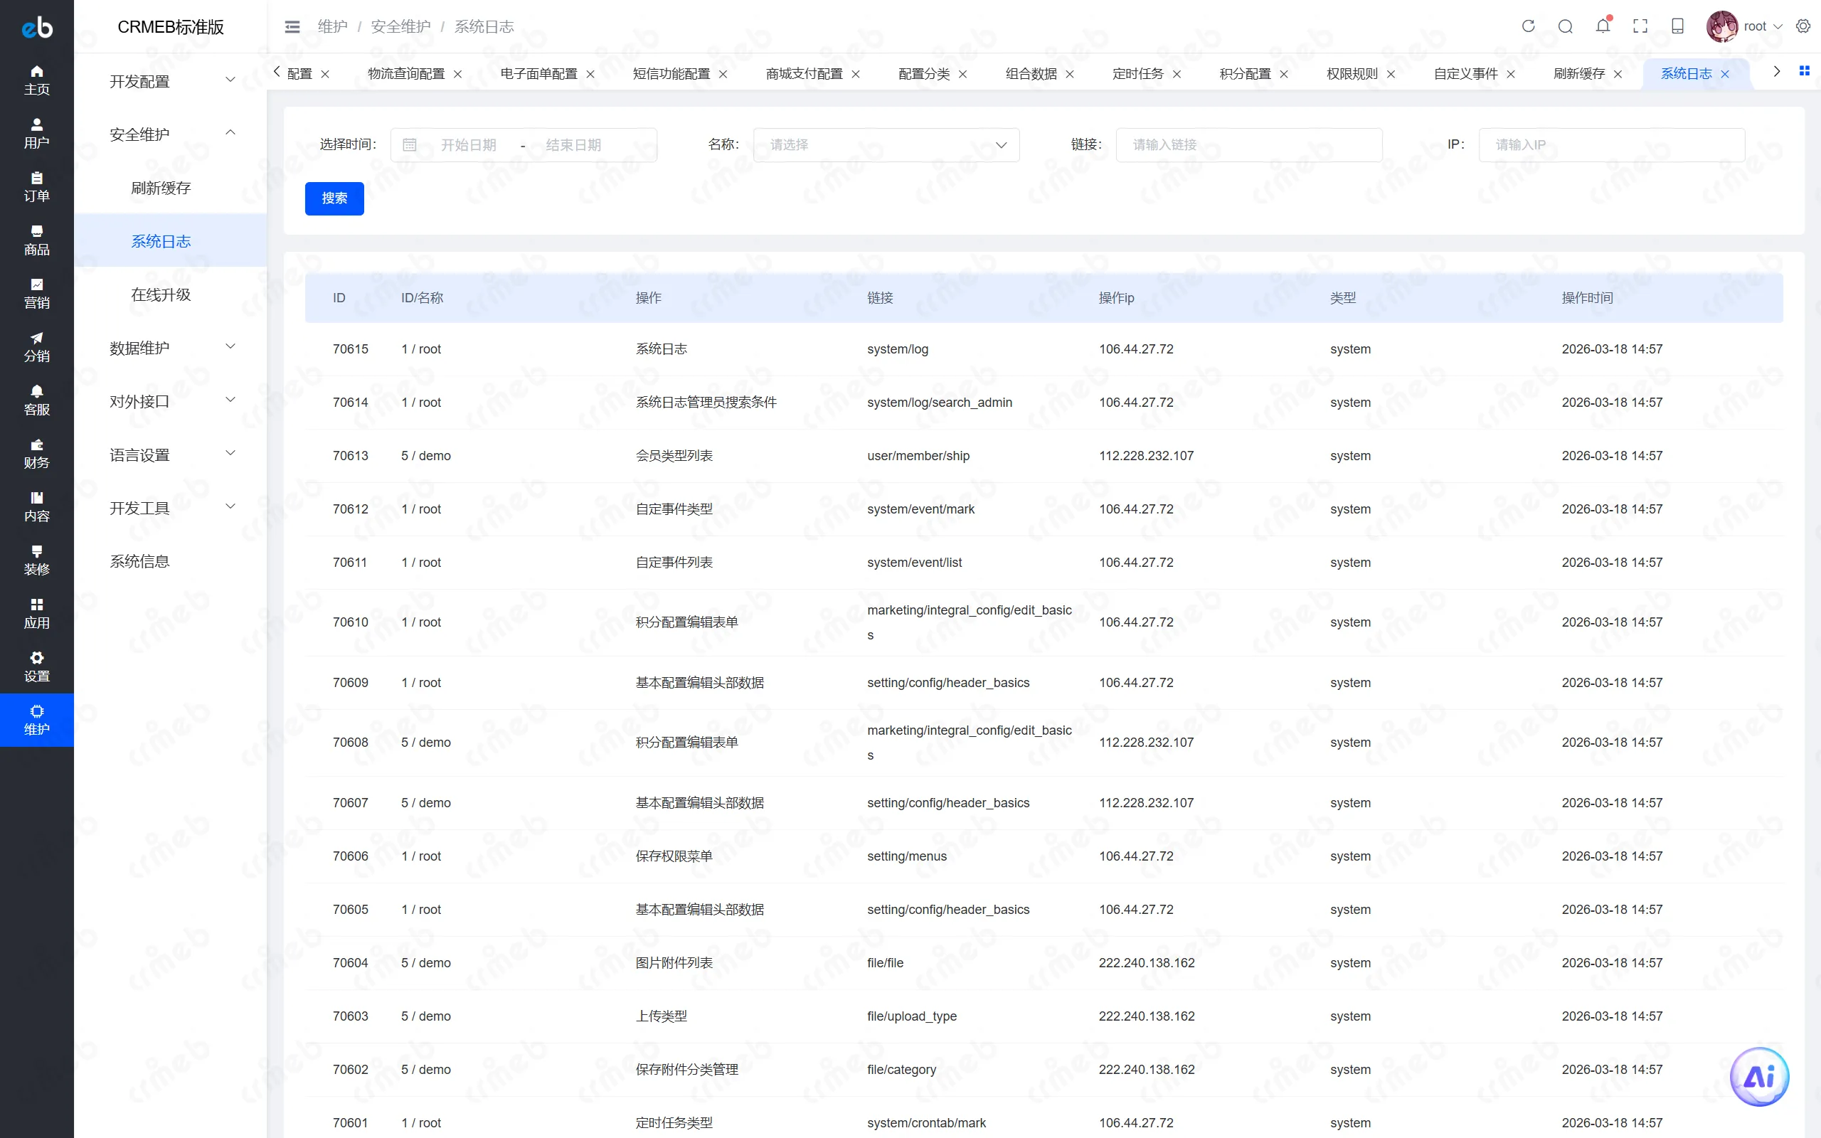Viewport: 1821px width, 1138px height.
Task: Close the 系统日志 tab
Action: (x=1725, y=74)
